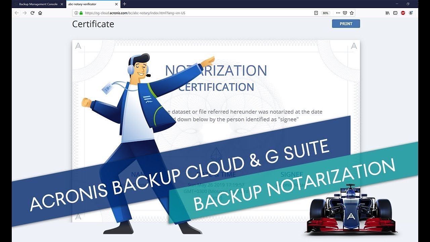Click the Certificate page heading

[93, 24]
